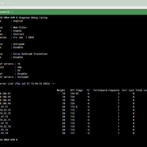Click the 'Enable' status value

click(x=17, y=31)
